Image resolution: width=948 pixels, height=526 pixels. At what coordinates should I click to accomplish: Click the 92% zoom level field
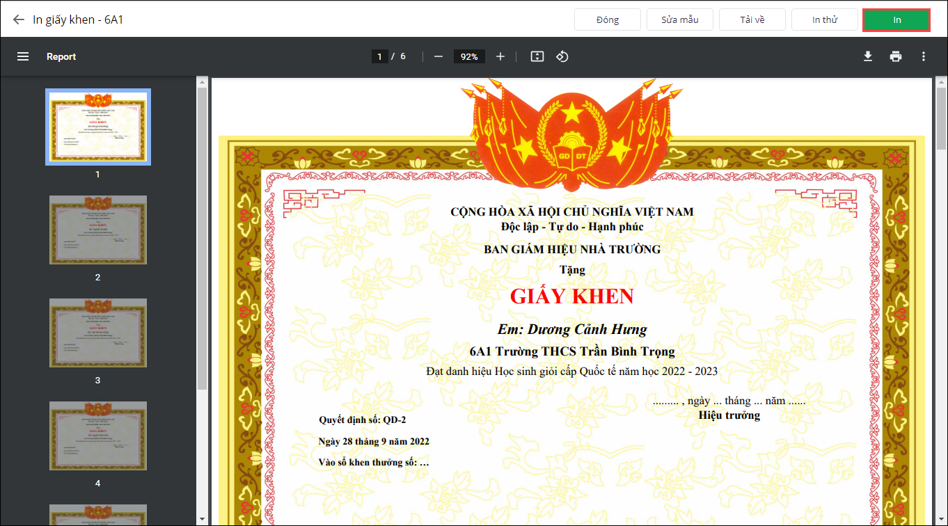tap(469, 56)
